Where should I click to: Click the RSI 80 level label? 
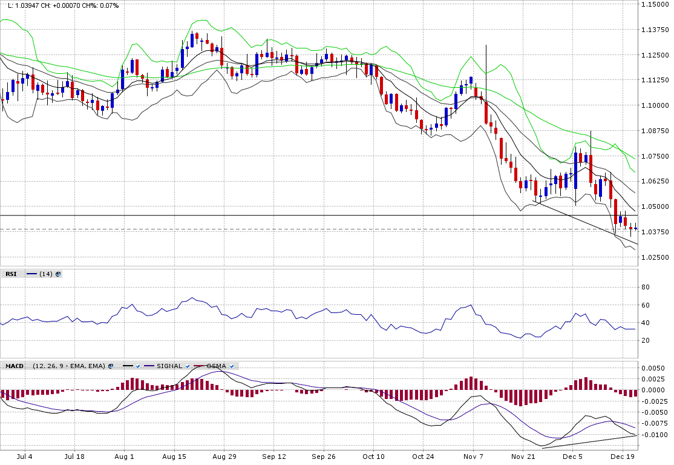(646, 288)
